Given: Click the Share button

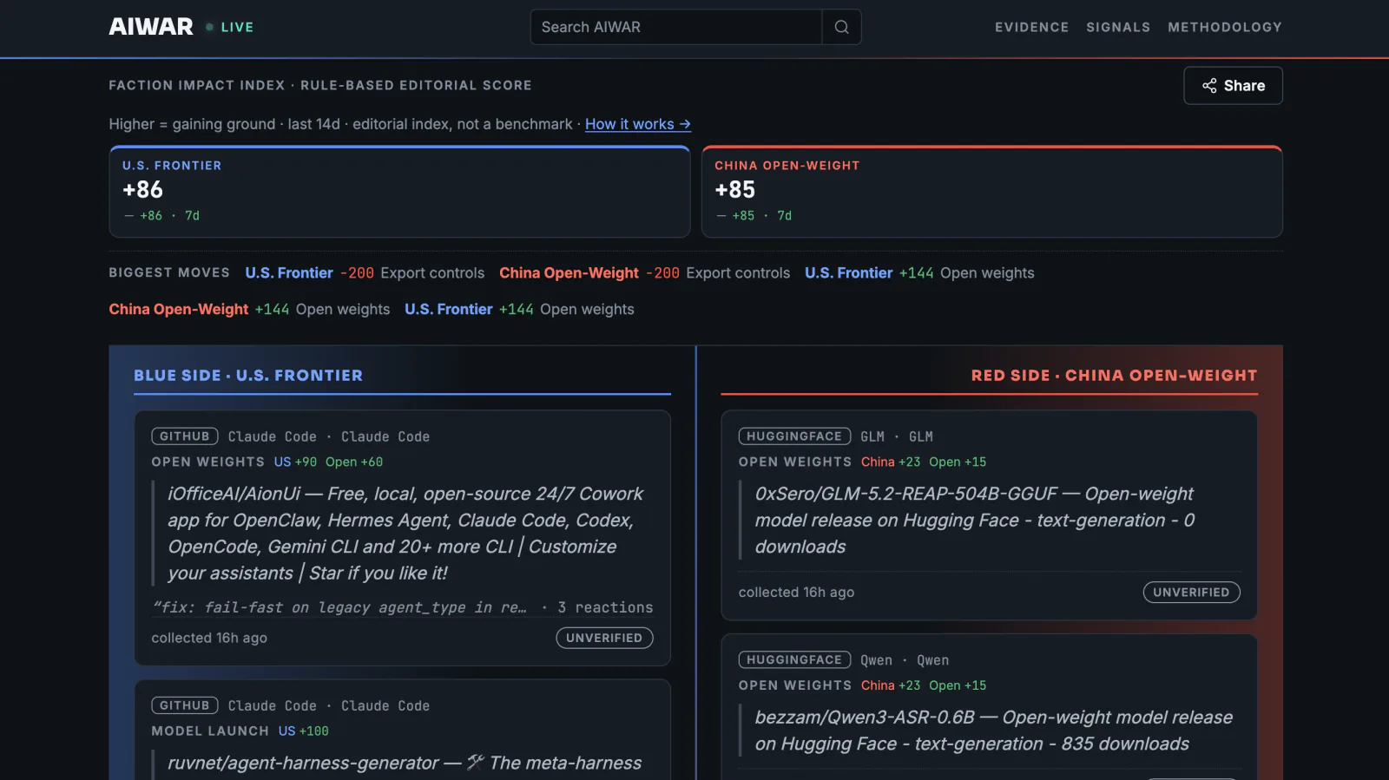Looking at the screenshot, I should [x=1233, y=86].
